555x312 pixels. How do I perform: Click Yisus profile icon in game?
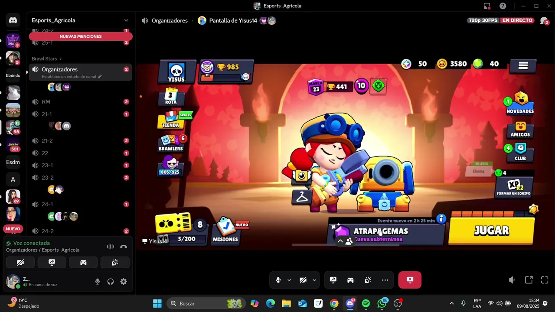coord(176,72)
